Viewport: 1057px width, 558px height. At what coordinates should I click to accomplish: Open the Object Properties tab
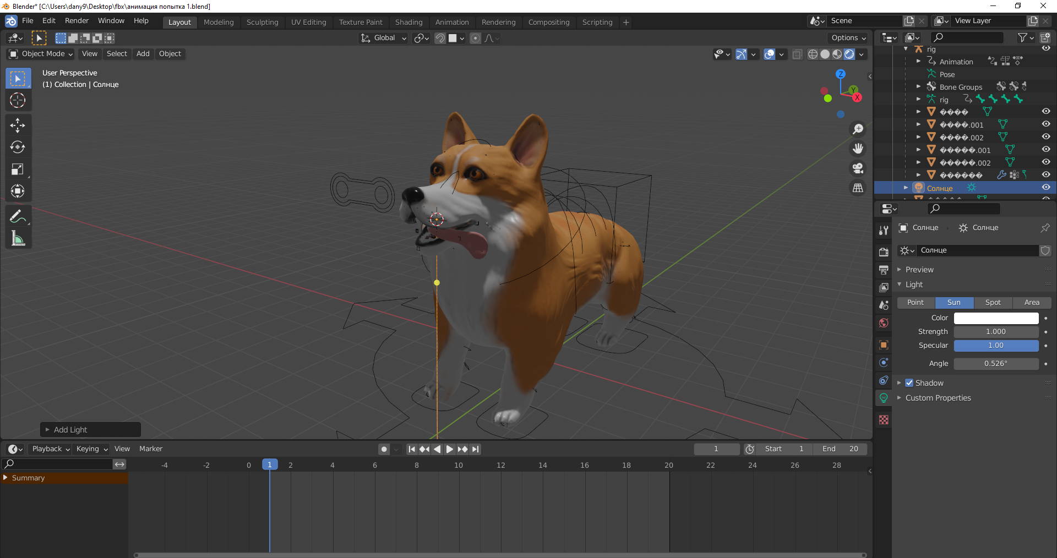click(x=884, y=345)
